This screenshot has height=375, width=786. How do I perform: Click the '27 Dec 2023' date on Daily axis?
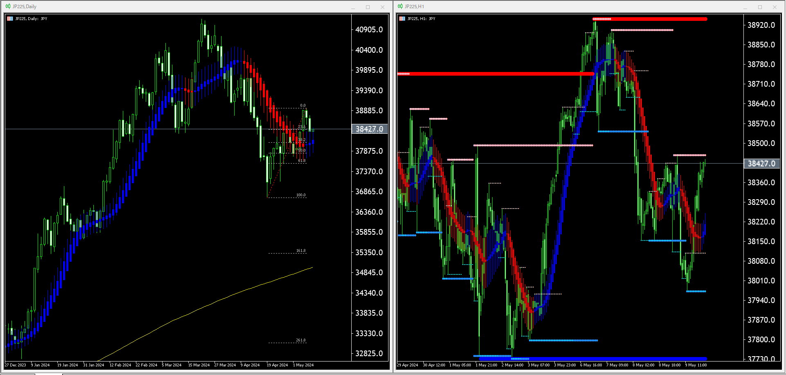point(16,365)
